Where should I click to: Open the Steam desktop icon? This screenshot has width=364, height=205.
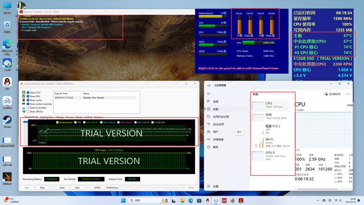tap(7, 122)
